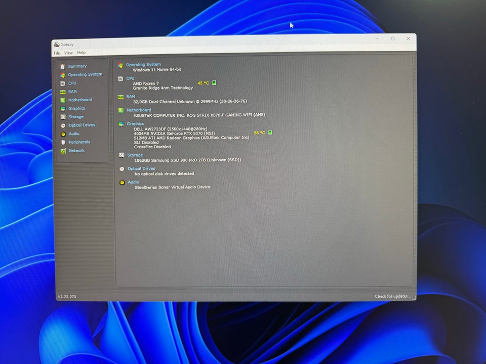
Task: Click the Audio speaker icon in the summary pane
Action: (122, 183)
